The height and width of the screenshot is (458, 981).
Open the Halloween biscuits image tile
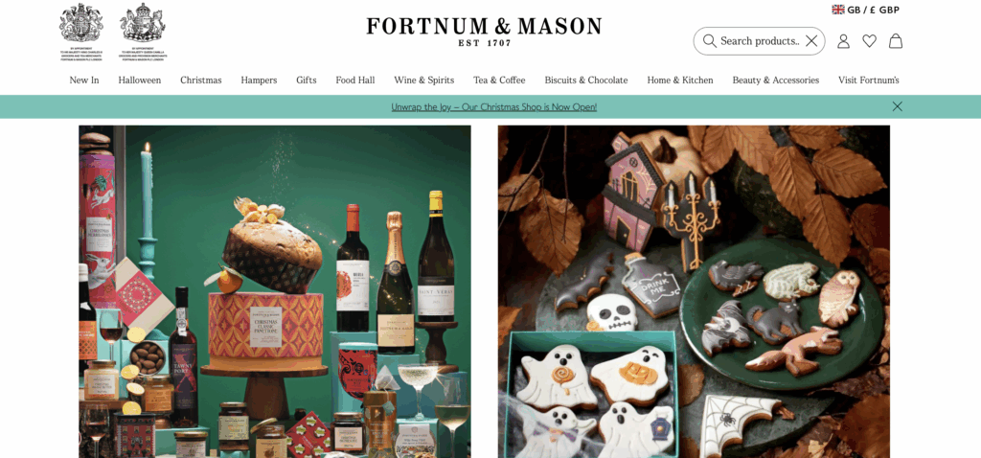tap(694, 291)
